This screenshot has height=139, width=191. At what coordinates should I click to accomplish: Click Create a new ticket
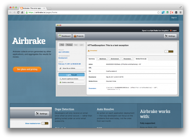[x=72, y=82]
